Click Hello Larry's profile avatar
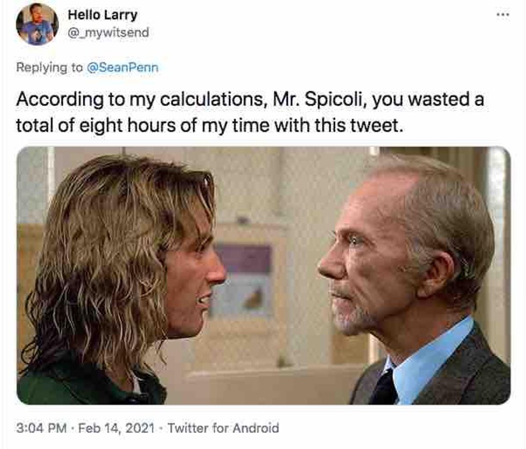526x449 pixels. (x=37, y=24)
